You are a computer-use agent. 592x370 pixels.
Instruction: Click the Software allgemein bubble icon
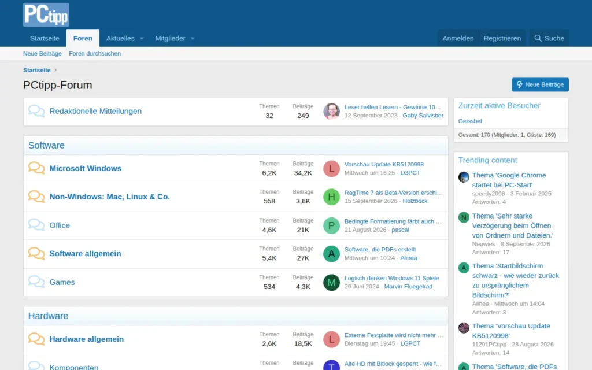pyautogui.click(x=36, y=253)
